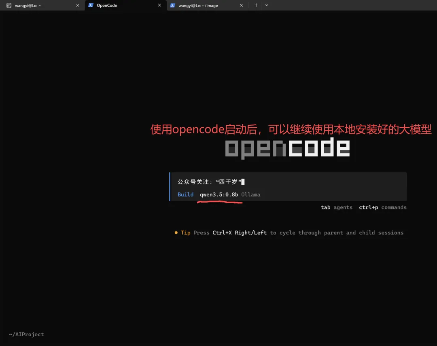Expand the new tab profile dropdown
437x346 pixels.
(x=267, y=5)
